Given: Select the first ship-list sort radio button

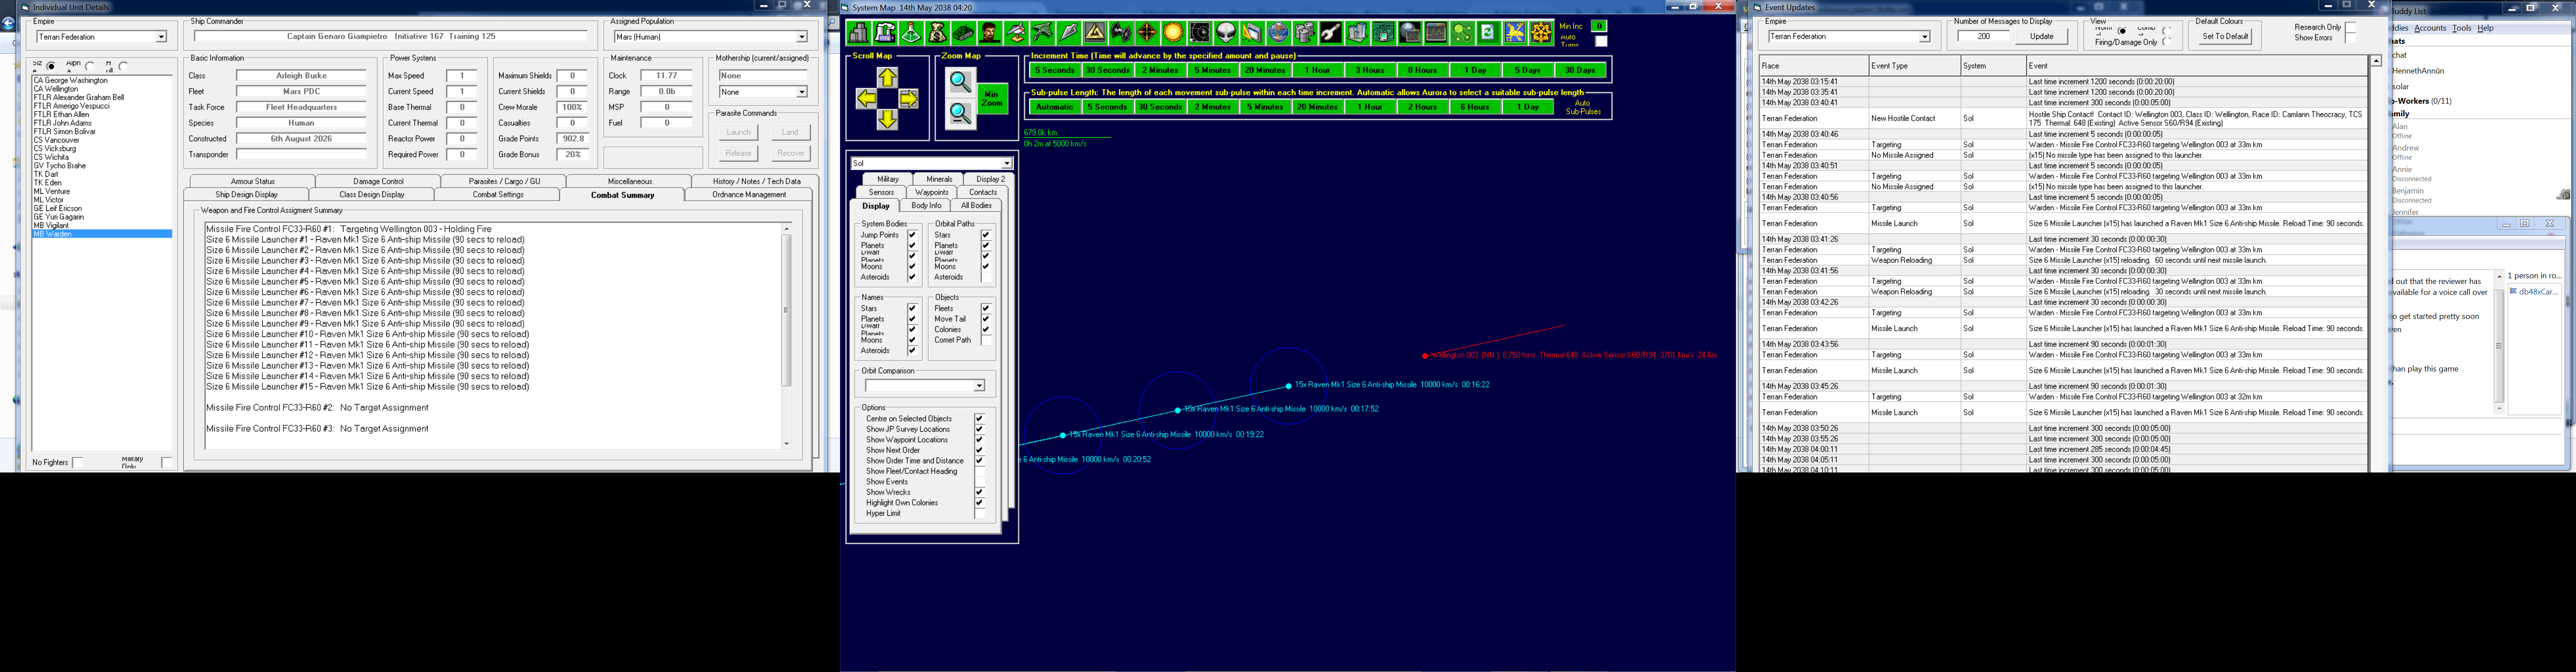Looking at the screenshot, I should [x=52, y=66].
